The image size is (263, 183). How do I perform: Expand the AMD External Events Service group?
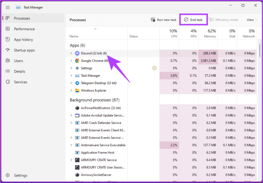(x=71, y=138)
